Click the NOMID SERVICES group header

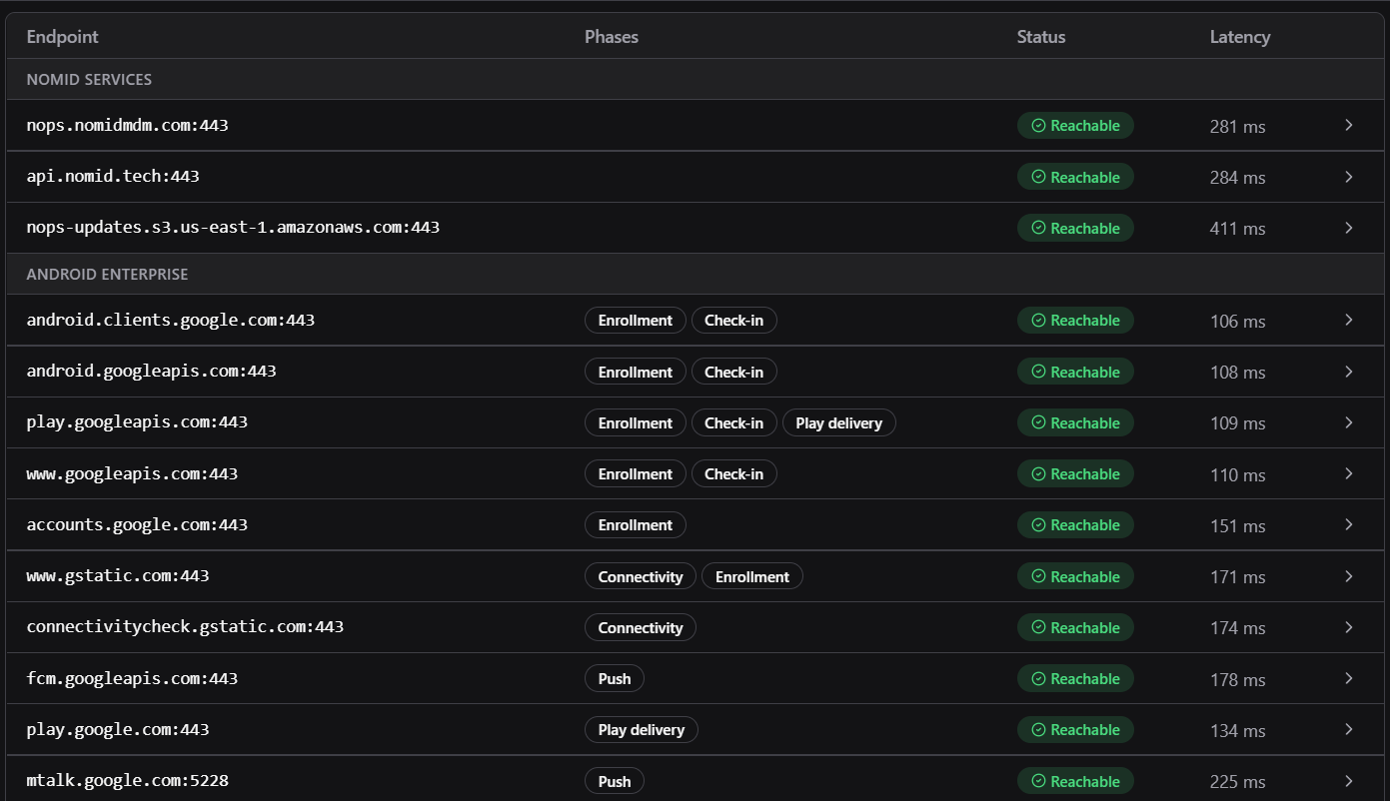coord(695,79)
